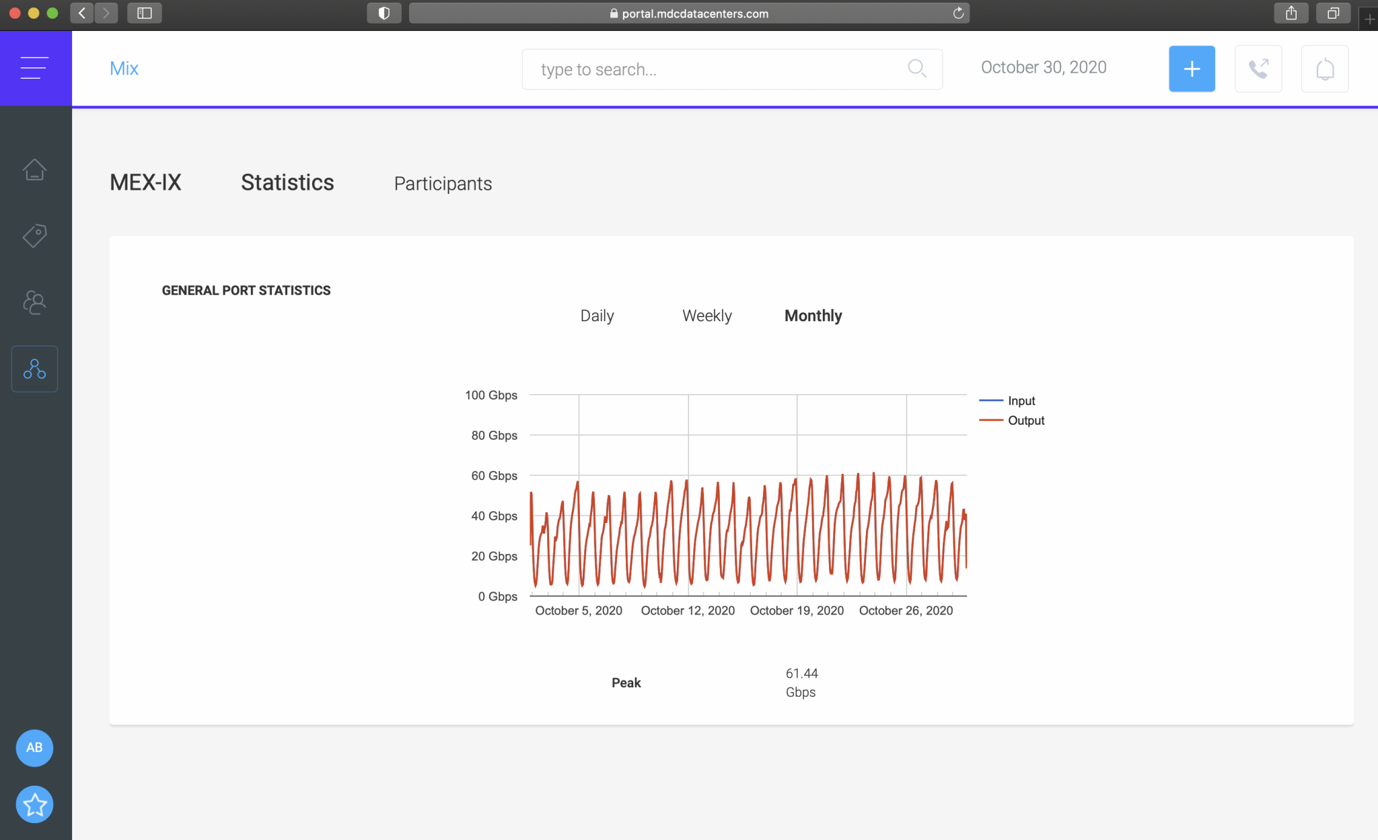Click the Input legend entry
This screenshot has width=1378, height=840.
[1021, 400]
